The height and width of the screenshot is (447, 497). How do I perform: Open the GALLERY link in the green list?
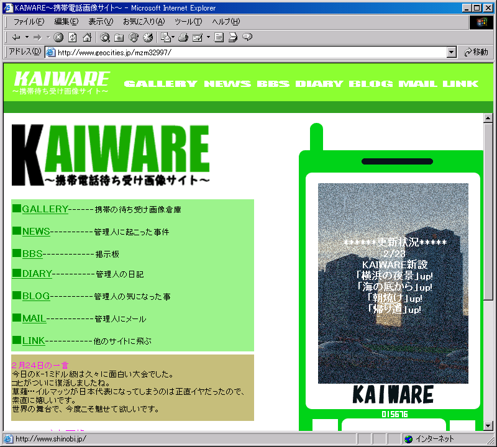(45, 209)
